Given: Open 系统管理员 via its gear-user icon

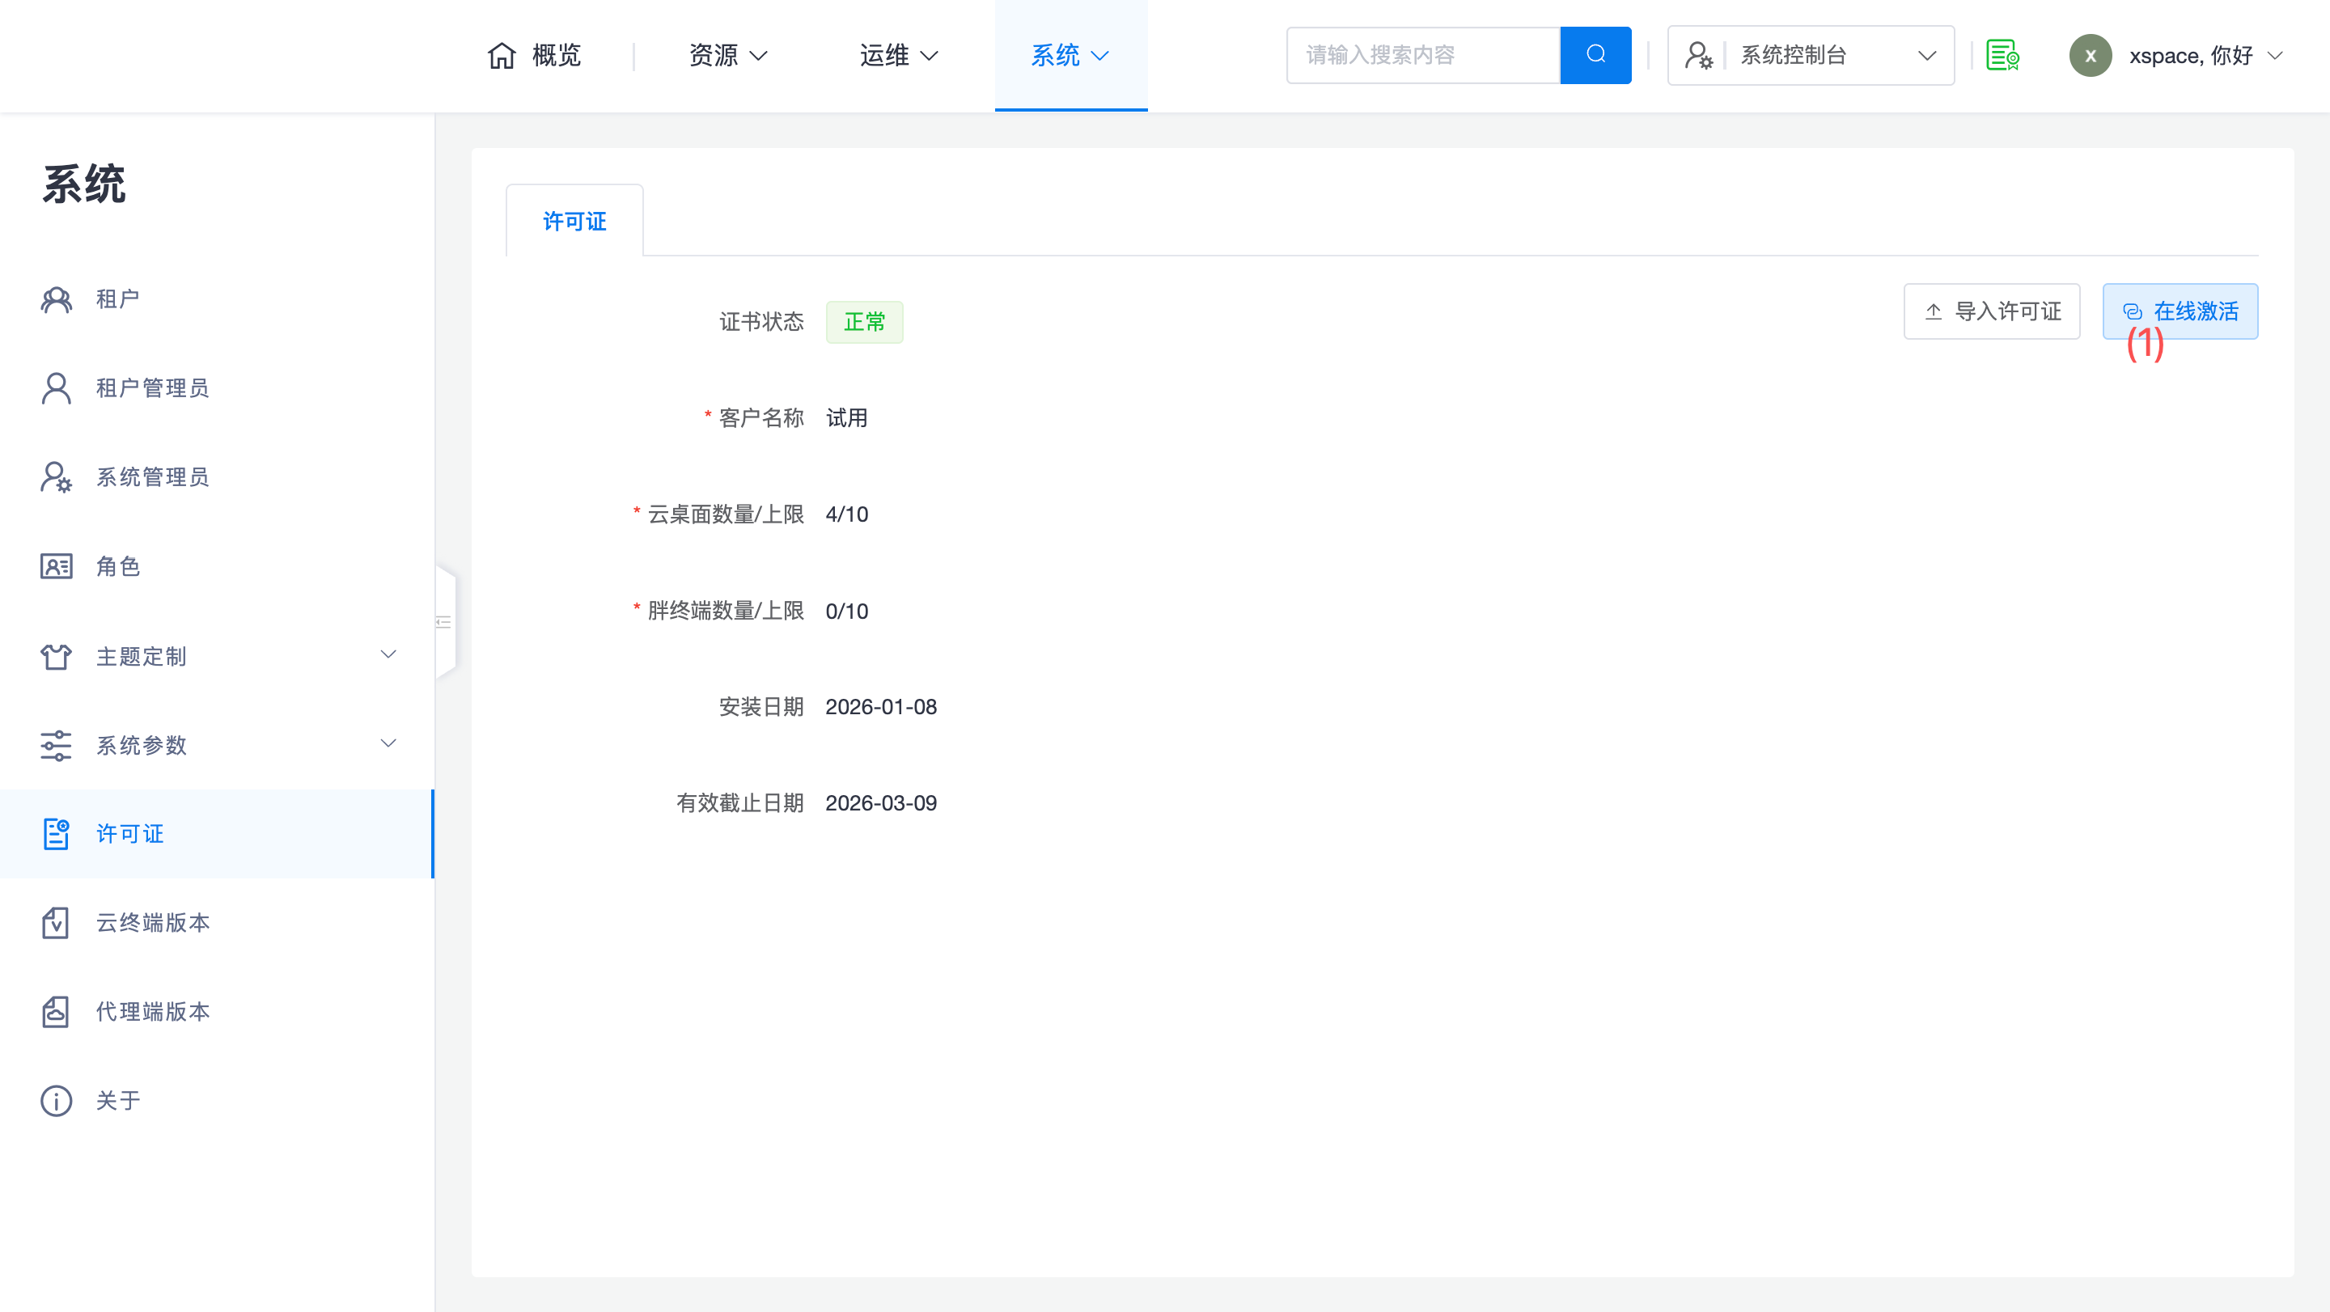Looking at the screenshot, I should 56,477.
